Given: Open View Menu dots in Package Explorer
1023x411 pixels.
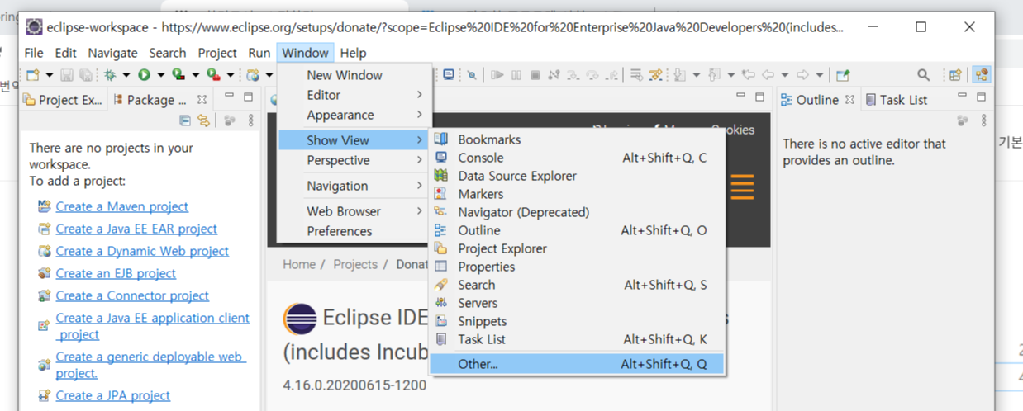Looking at the screenshot, I should [x=250, y=120].
